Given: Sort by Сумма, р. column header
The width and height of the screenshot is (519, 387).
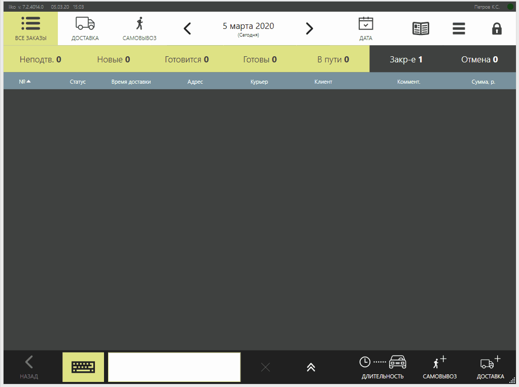Looking at the screenshot, I should point(483,82).
